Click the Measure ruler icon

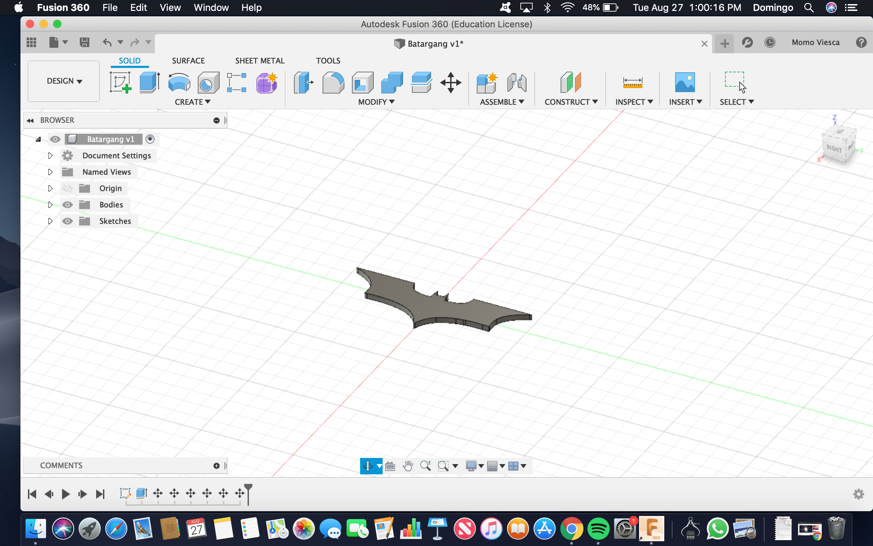pos(633,82)
